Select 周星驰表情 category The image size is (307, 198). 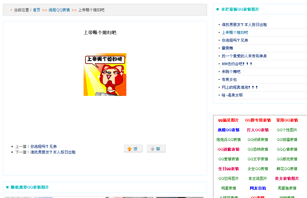(287, 188)
